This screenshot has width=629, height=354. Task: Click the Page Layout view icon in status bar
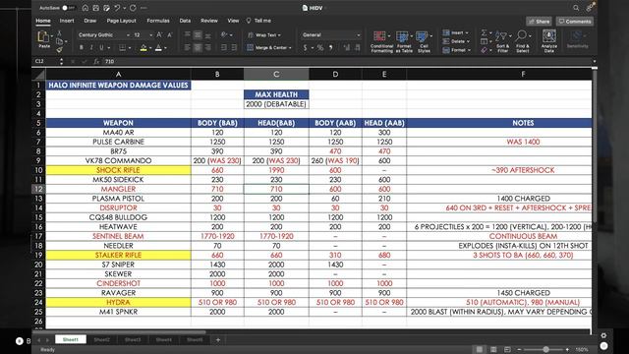(493, 350)
